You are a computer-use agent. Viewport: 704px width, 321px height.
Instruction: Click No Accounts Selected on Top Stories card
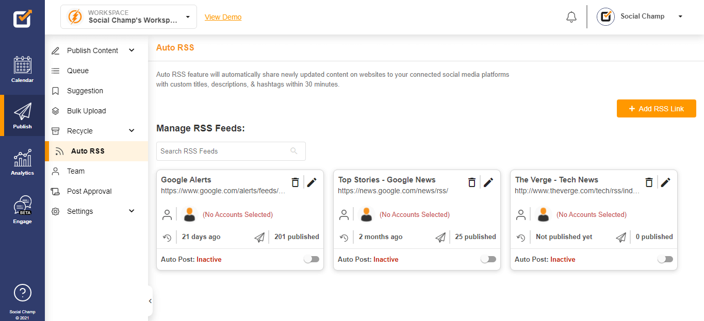(x=415, y=214)
